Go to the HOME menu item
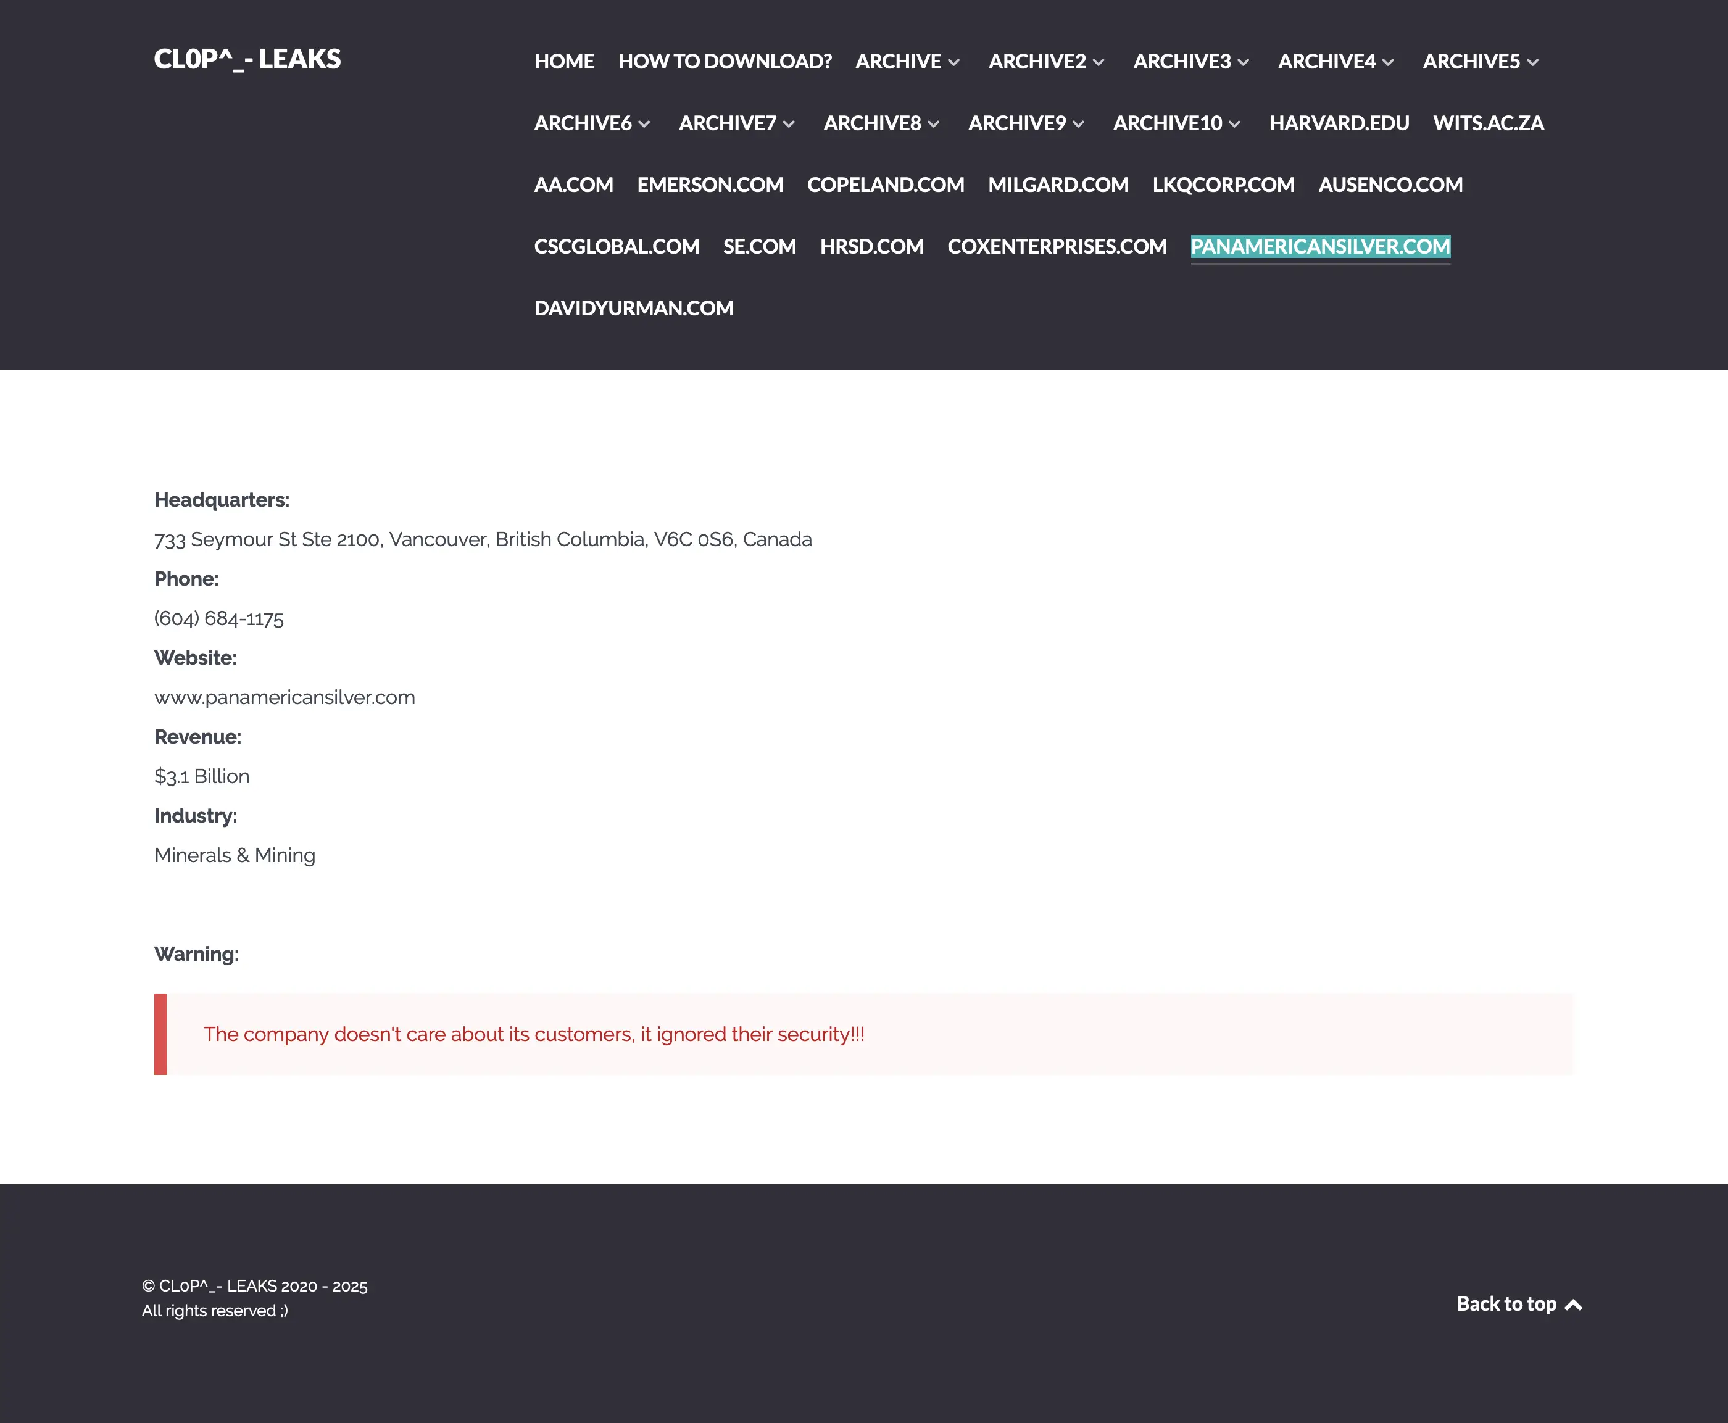 (x=564, y=62)
